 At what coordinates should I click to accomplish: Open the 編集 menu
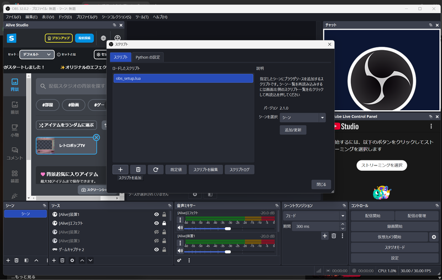pos(31,17)
